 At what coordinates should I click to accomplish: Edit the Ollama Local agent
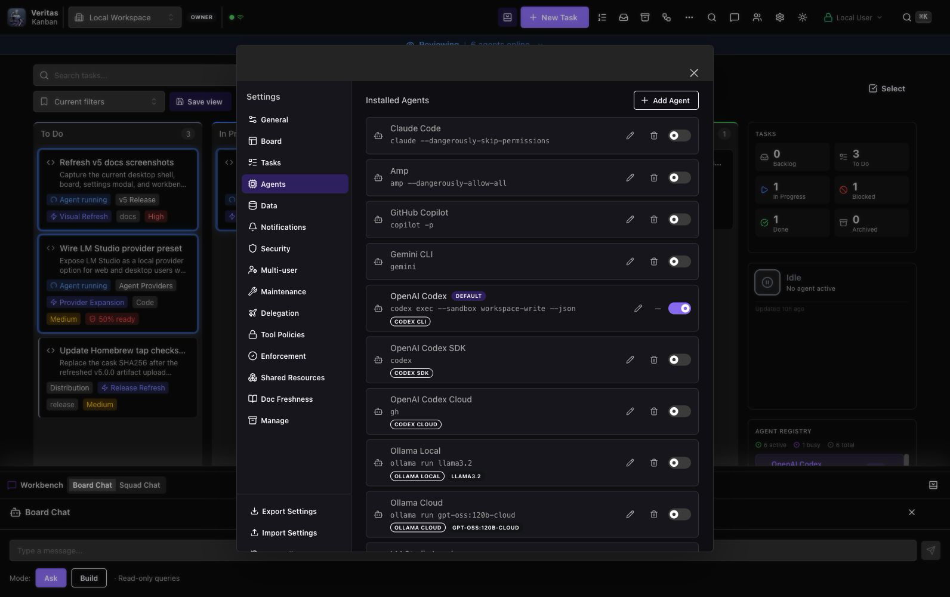pos(630,463)
